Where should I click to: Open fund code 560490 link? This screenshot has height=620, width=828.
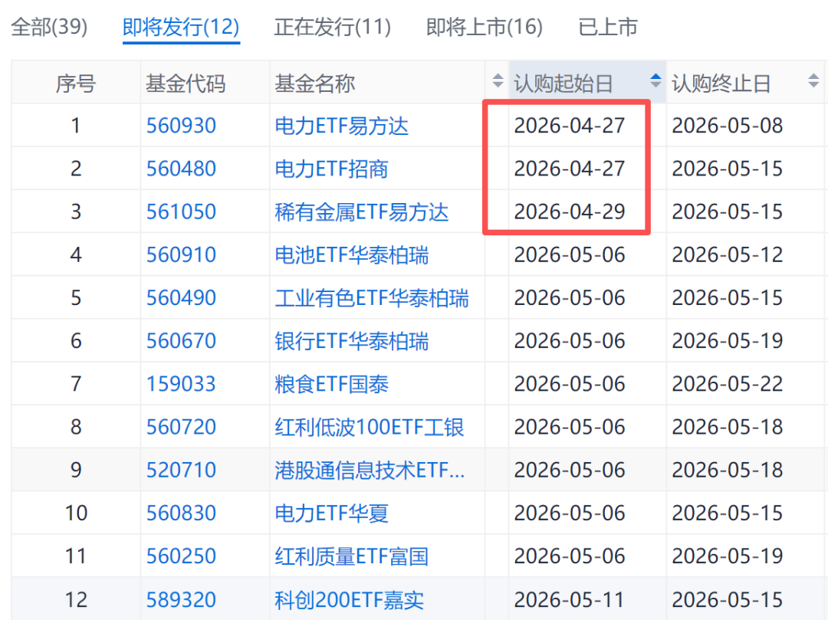click(x=181, y=298)
